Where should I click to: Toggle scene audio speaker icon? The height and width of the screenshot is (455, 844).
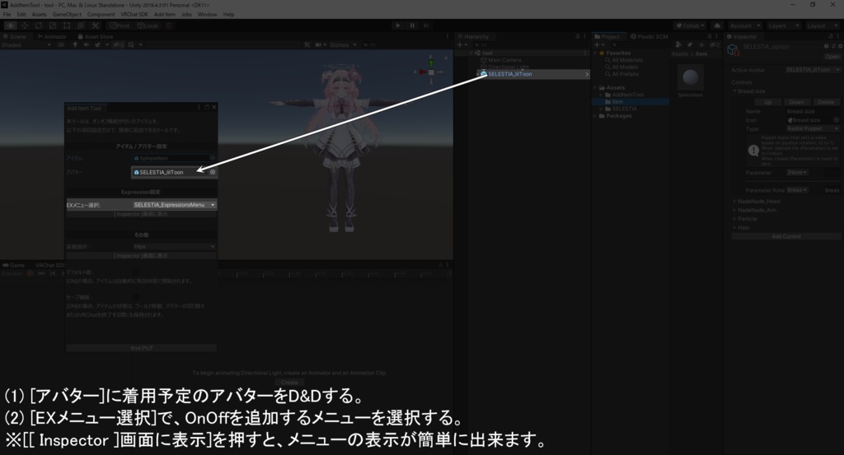[86, 45]
